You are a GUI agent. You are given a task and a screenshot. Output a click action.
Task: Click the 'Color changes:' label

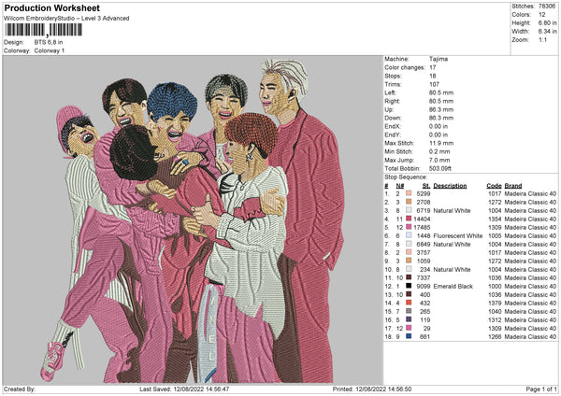(405, 67)
